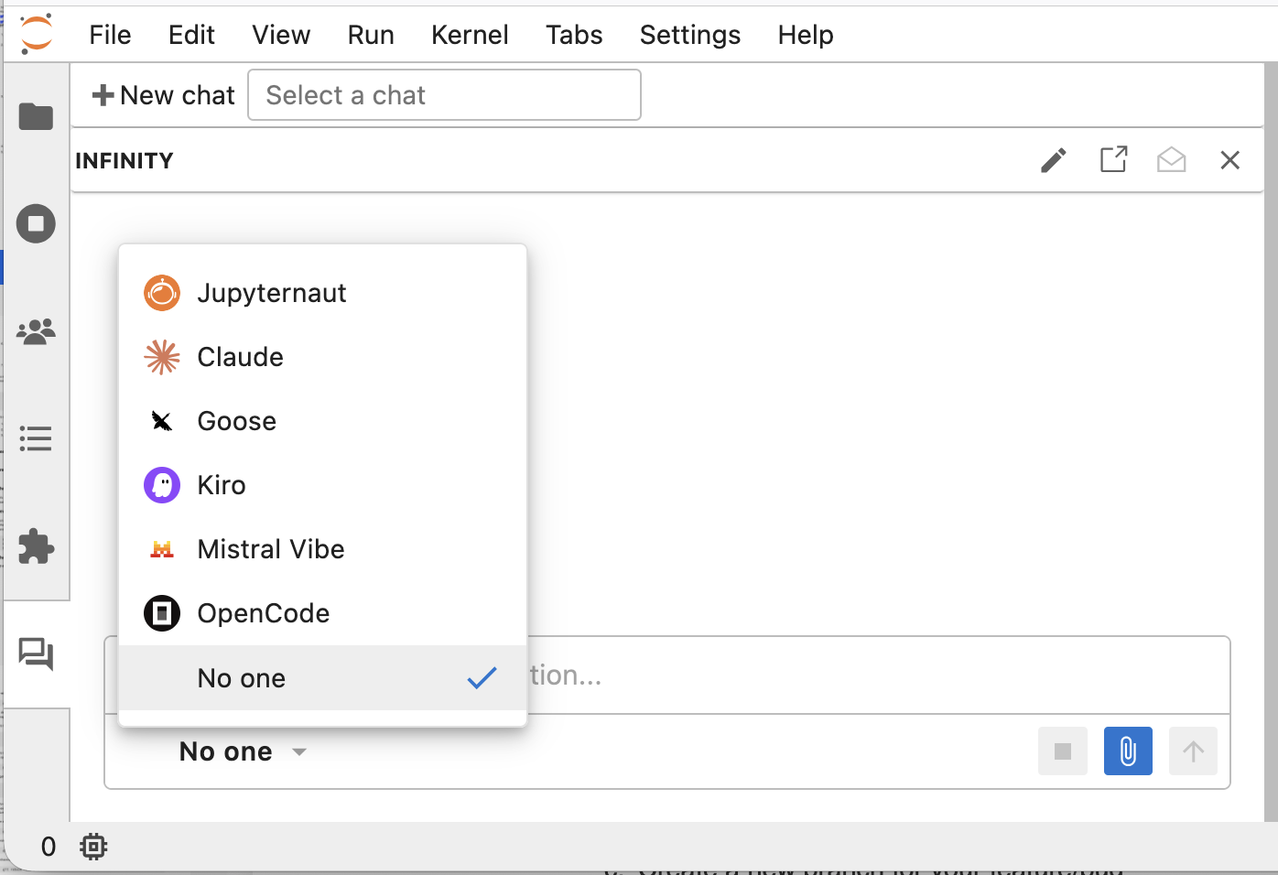Open the Help menu

806,35
